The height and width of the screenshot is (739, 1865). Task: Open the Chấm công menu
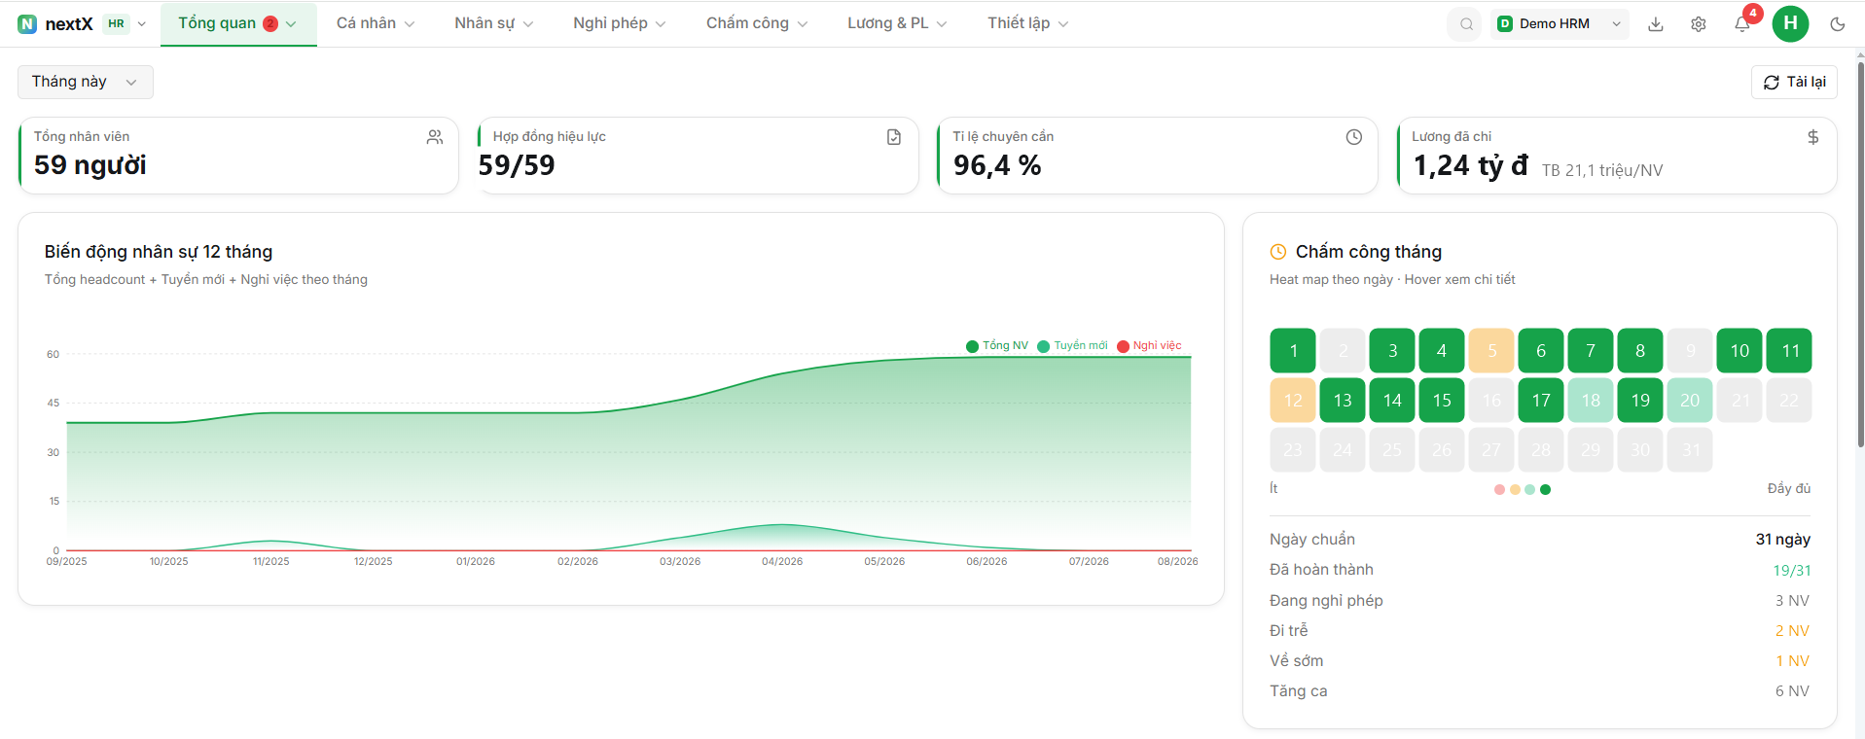[757, 23]
